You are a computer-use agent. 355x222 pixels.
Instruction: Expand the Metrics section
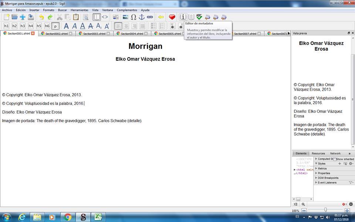[316, 168]
